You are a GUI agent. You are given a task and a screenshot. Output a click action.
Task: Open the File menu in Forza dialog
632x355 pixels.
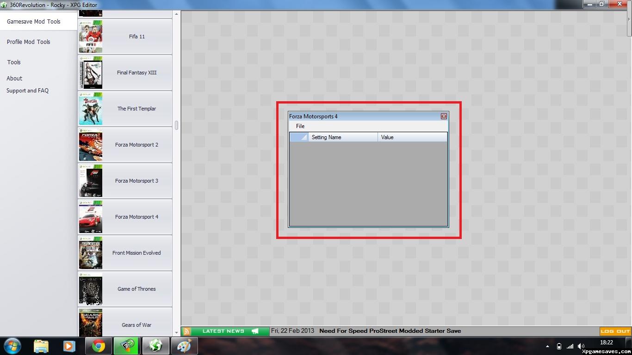coord(300,126)
